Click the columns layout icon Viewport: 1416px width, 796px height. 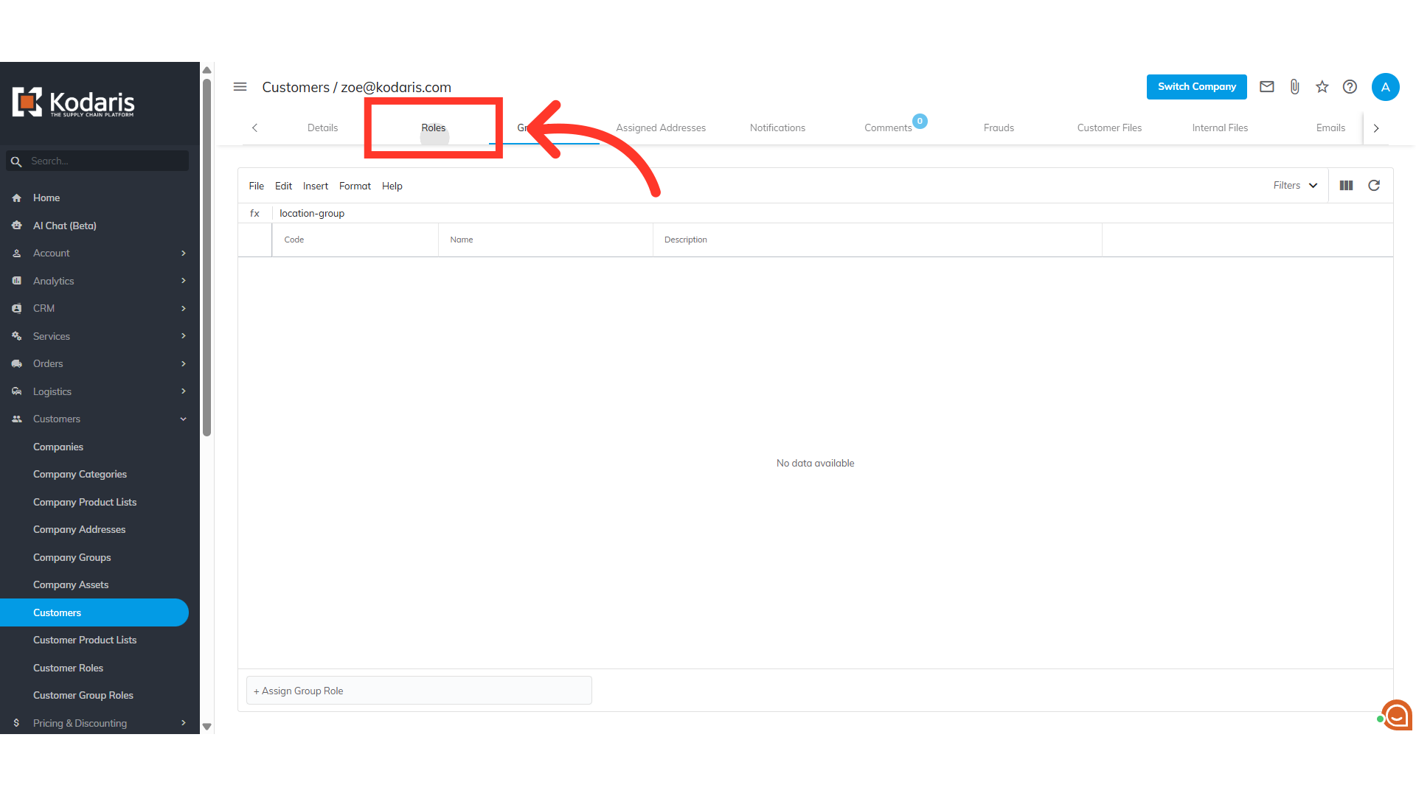(1346, 186)
